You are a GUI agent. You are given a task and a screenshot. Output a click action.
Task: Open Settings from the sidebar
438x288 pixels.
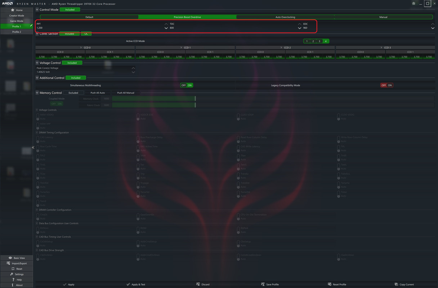(x=17, y=274)
